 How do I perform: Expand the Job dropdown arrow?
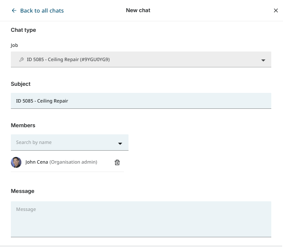click(x=263, y=60)
